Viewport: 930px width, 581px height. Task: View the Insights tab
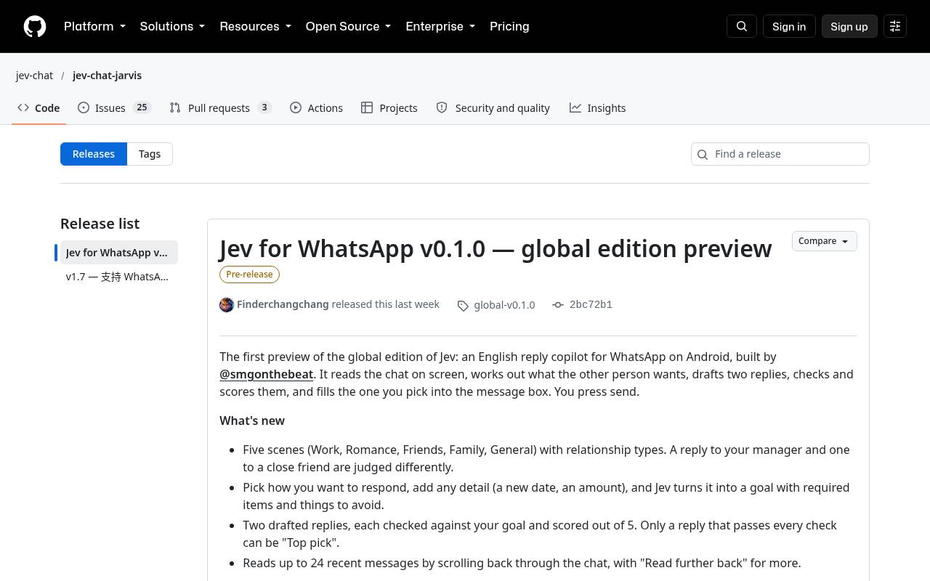597,107
